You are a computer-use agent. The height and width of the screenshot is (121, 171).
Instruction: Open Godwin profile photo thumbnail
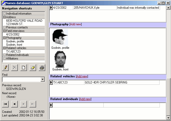pos(60,37)
